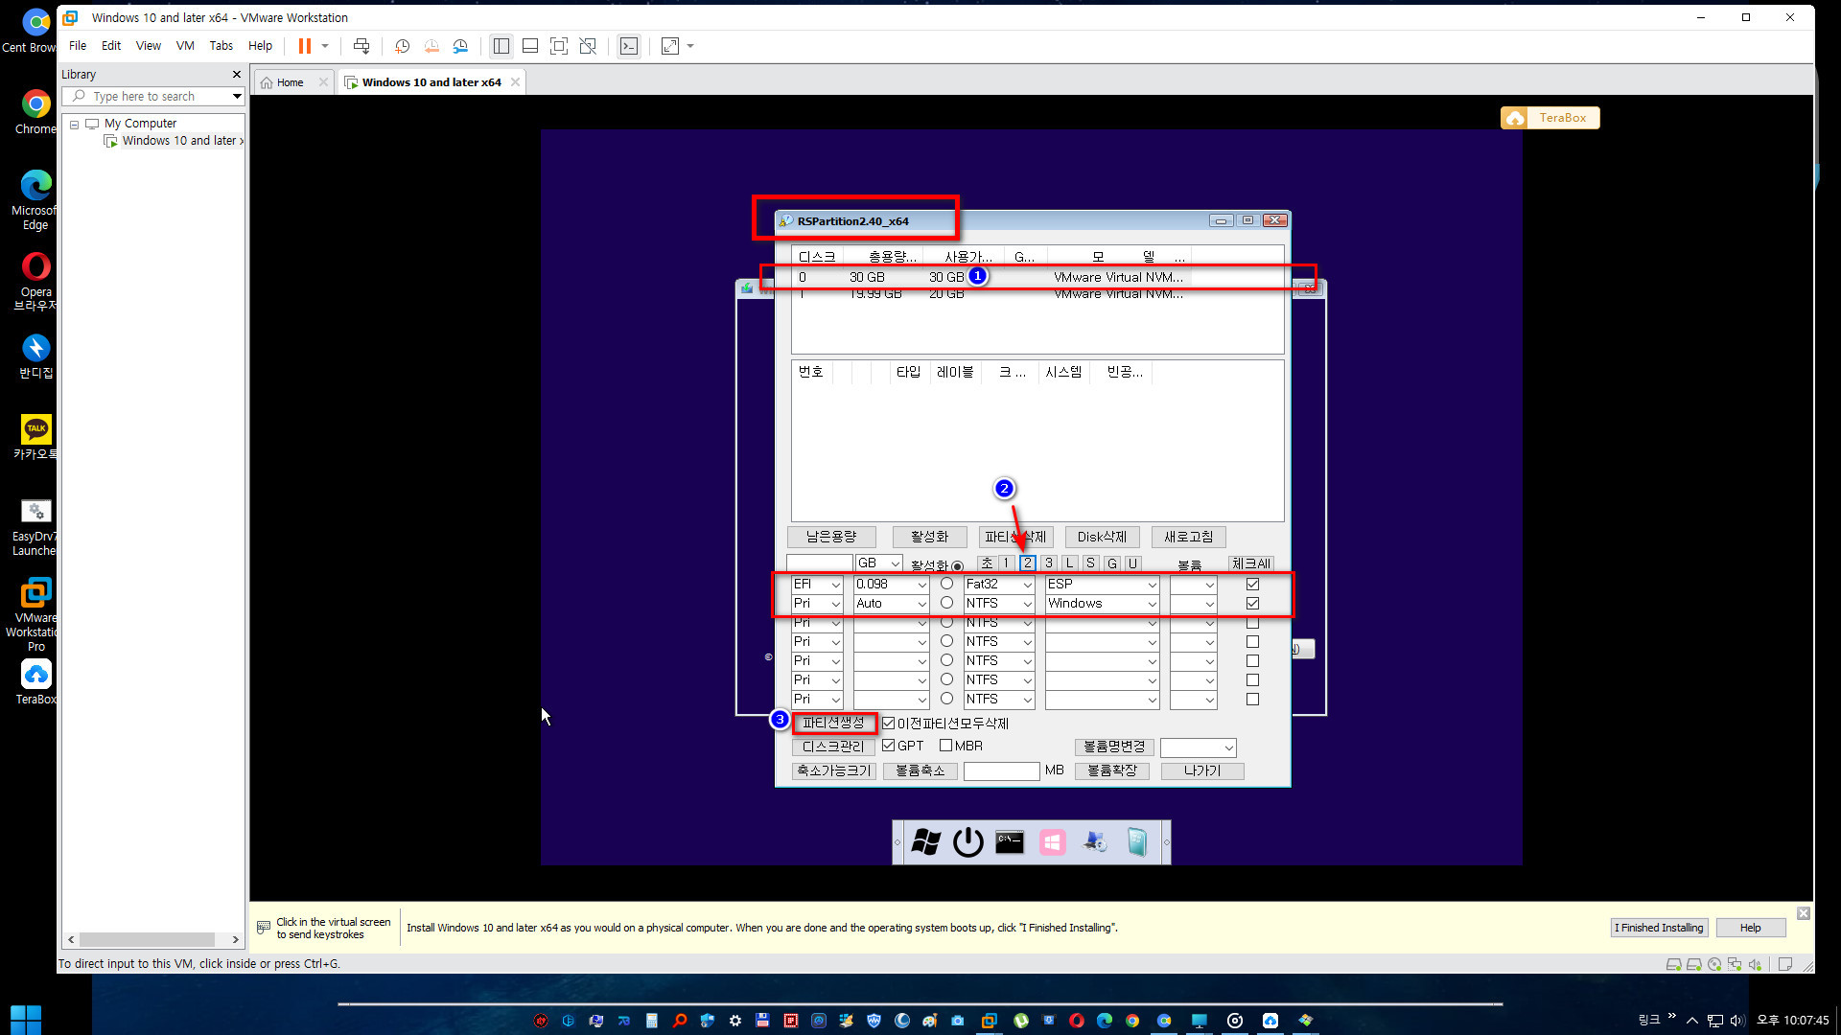
Task: Take a snapshot of this VM
Action: pyautogui.click(x=403, y=46)
